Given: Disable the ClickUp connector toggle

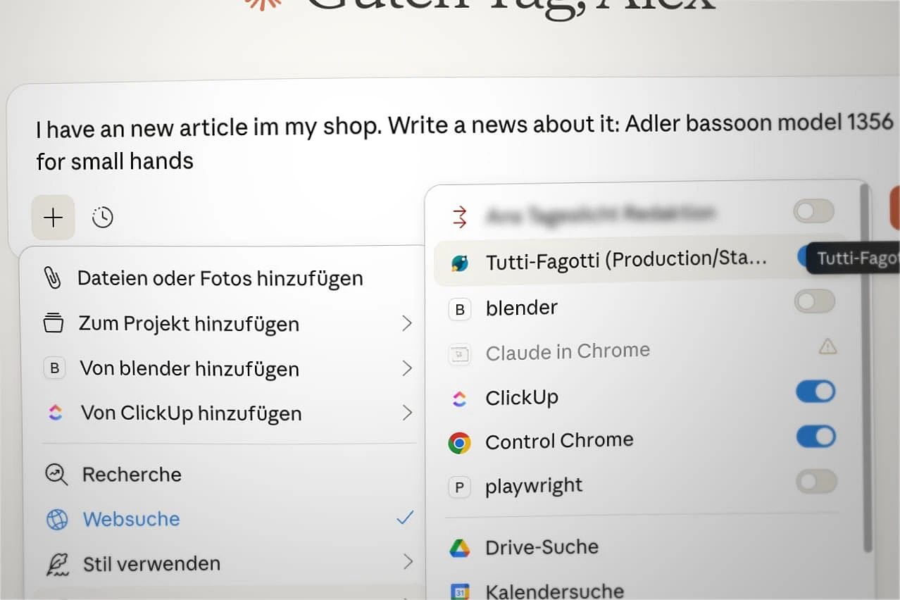Looking at the screenshot, I should click(x=815, y=392).
